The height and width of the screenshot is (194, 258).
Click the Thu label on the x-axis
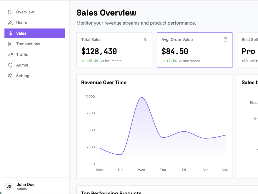coord(163,170)
